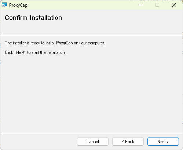The image size is (183, 150).
Task: Click the empty footer area left of Cancel
Action: (x=39, y=142)
